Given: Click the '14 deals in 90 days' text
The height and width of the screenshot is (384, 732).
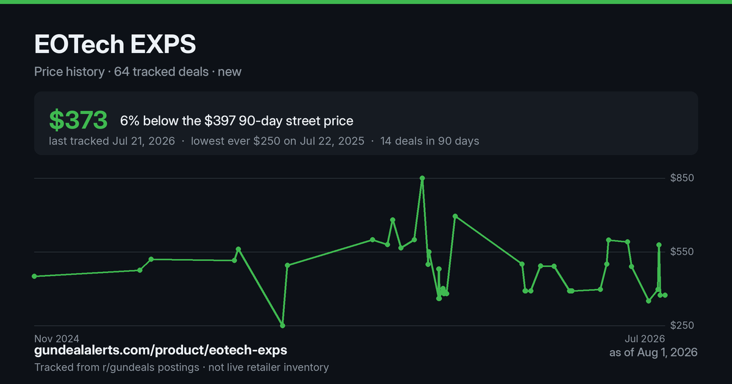Looking at the screenshot, I should (429, 141).
